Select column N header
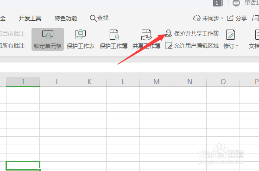This screenshot has width=259, height=171. point(190,81)
